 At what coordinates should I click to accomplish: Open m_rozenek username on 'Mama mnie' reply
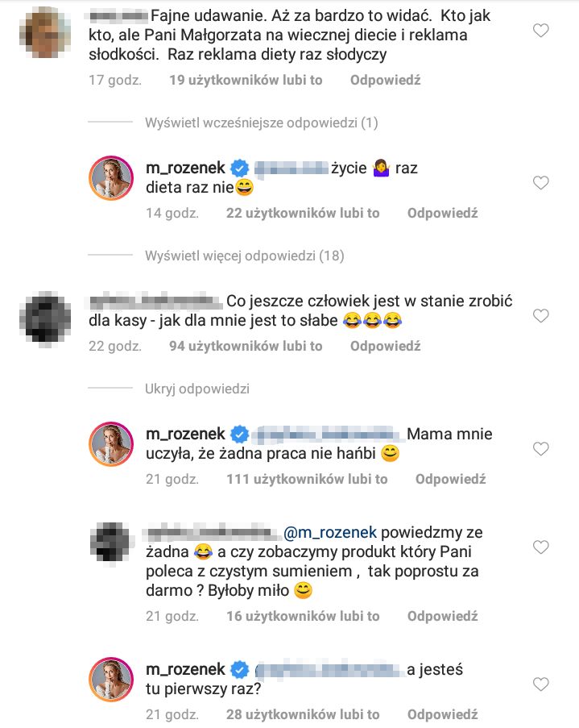[x=186, y=434]
